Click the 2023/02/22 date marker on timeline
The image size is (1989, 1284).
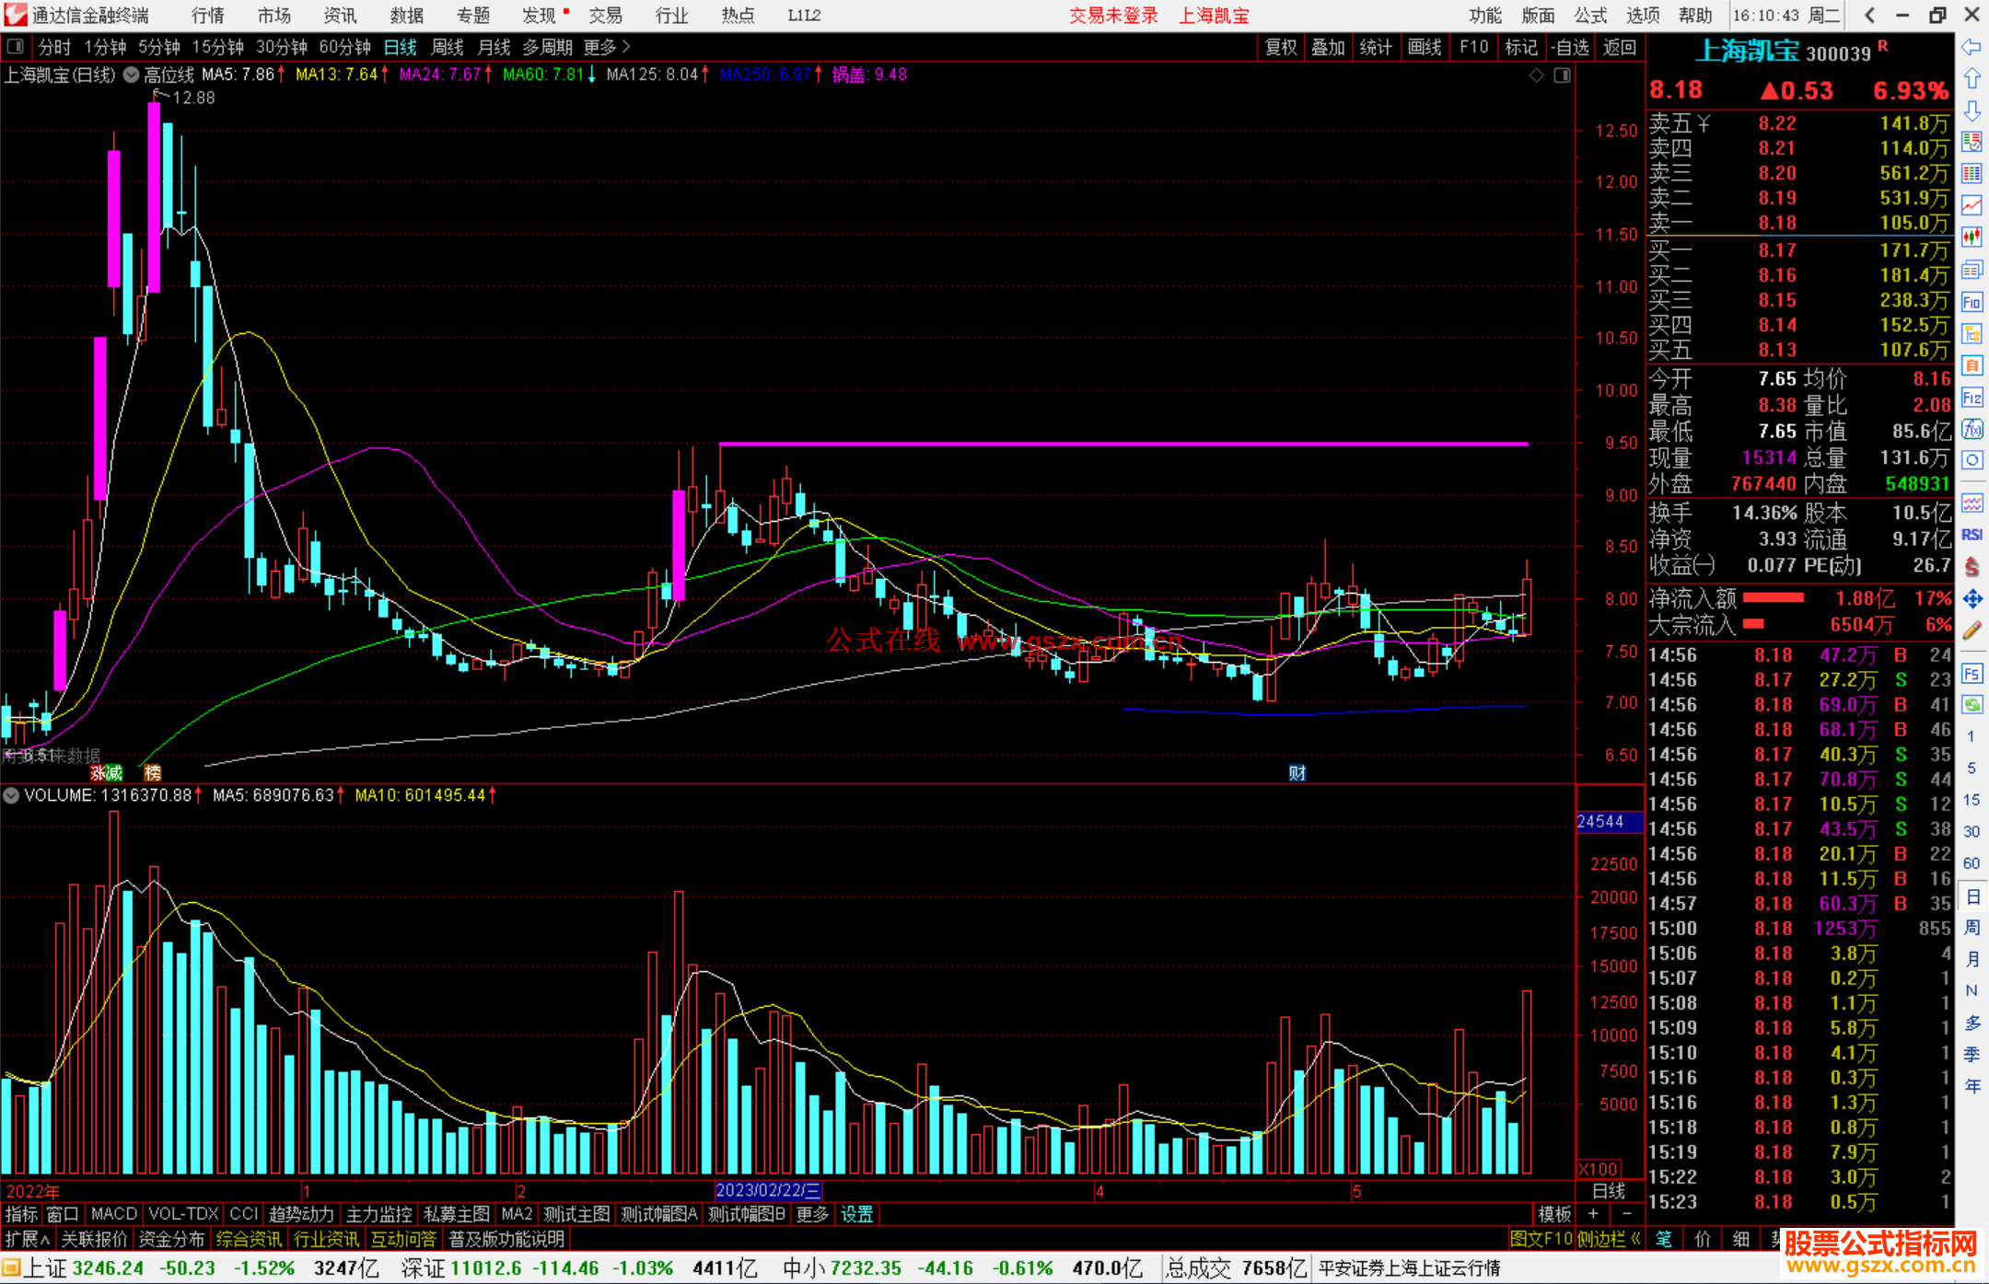point(767,1190)
